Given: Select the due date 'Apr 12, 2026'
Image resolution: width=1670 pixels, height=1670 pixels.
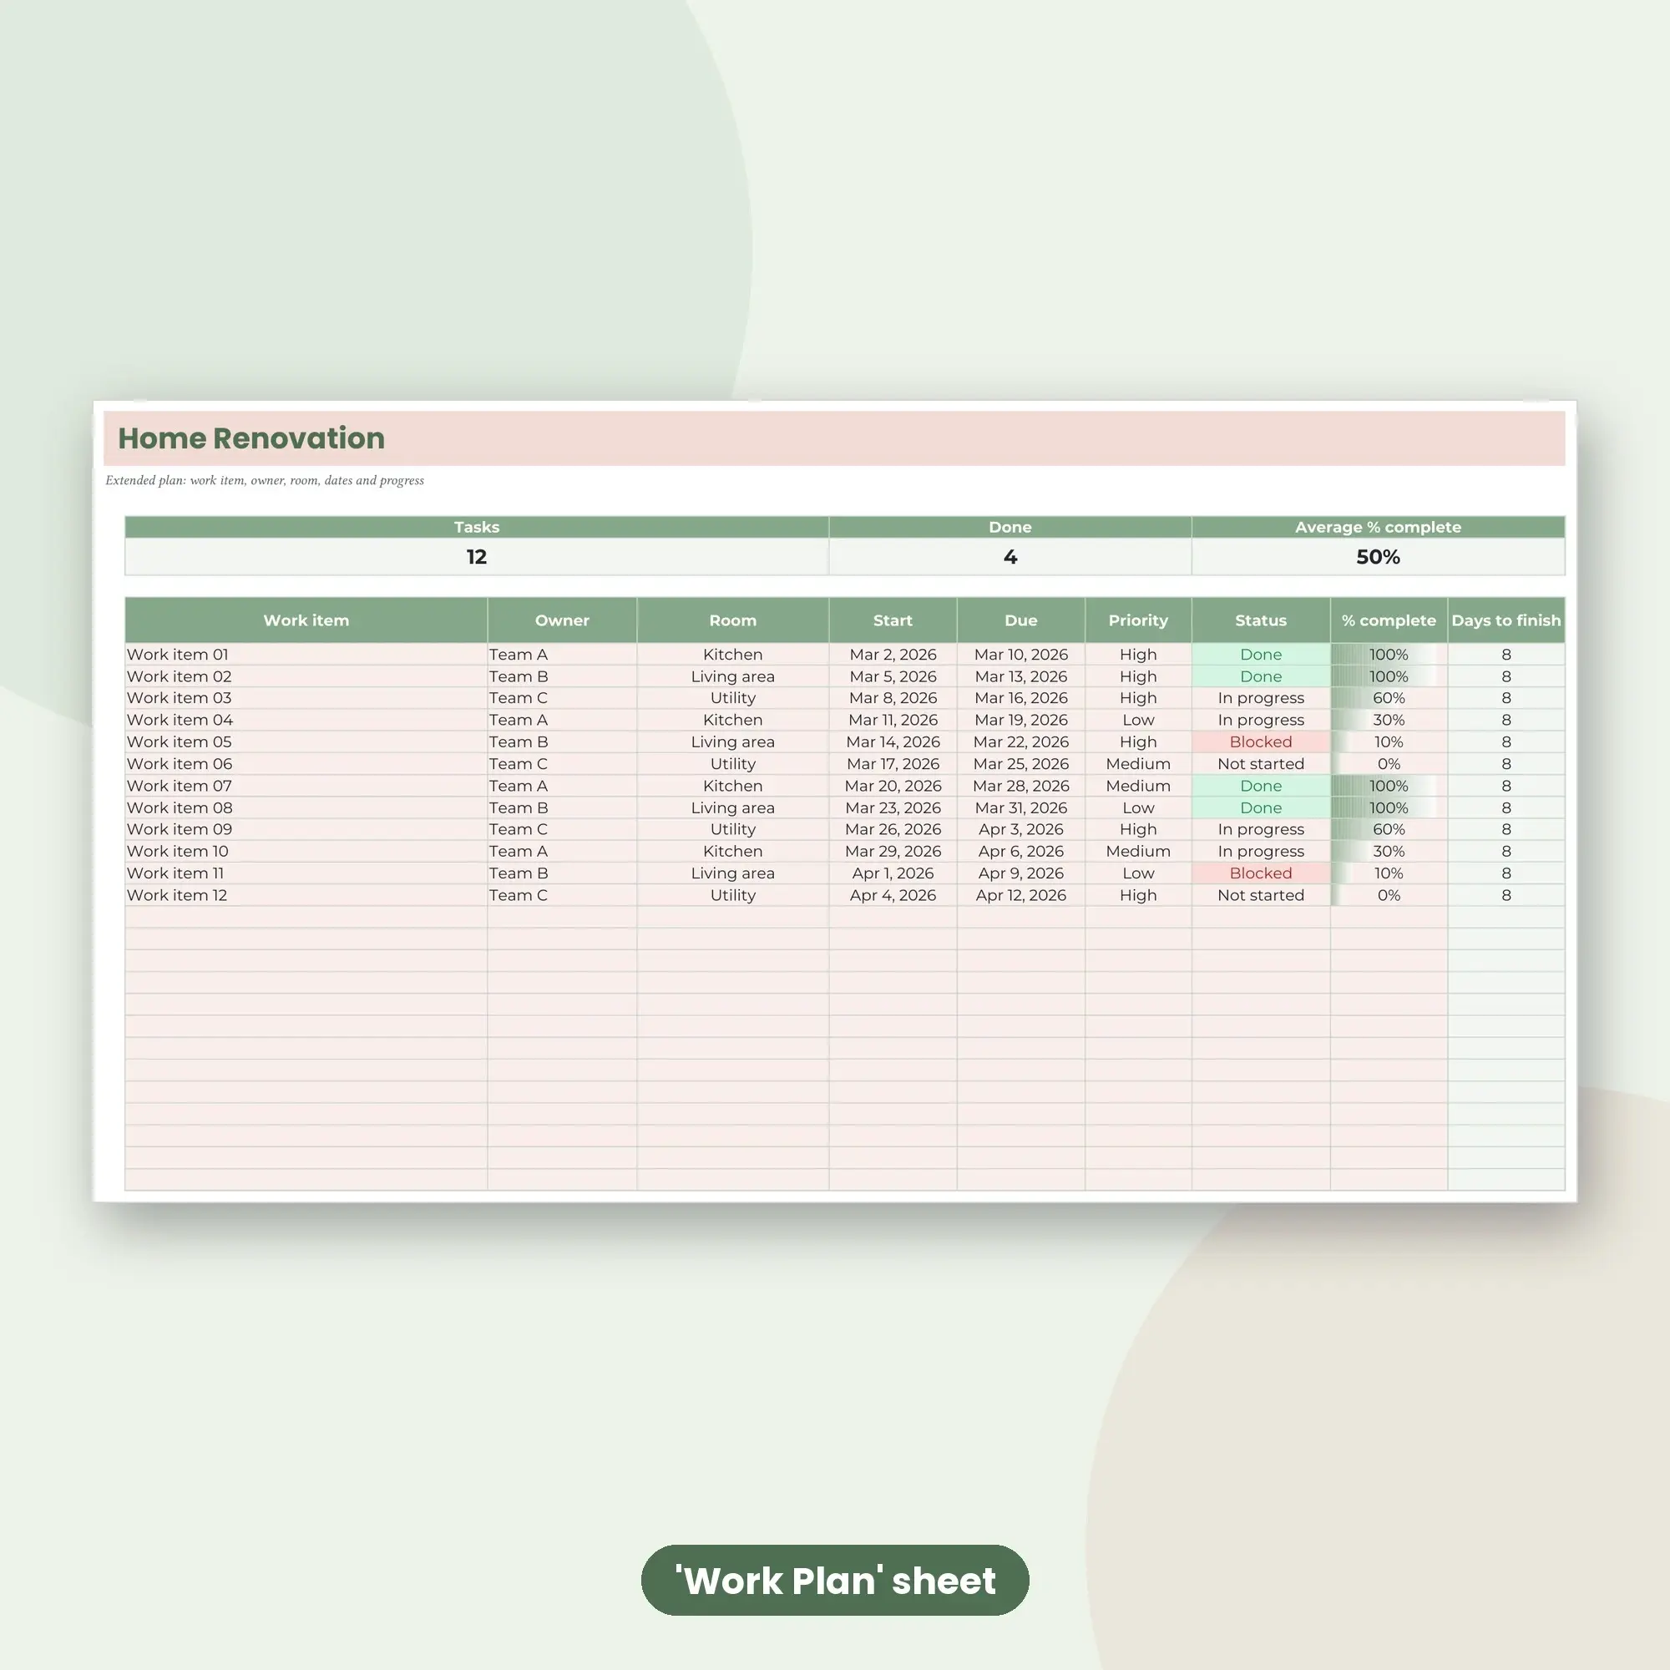Looking at the screenshot, I should coord(1021,894).
